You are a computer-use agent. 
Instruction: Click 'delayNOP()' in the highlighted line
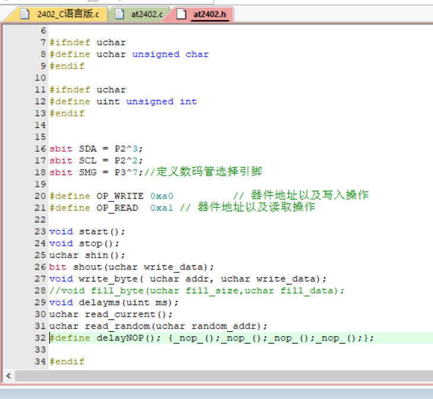[x=126, y=338]
